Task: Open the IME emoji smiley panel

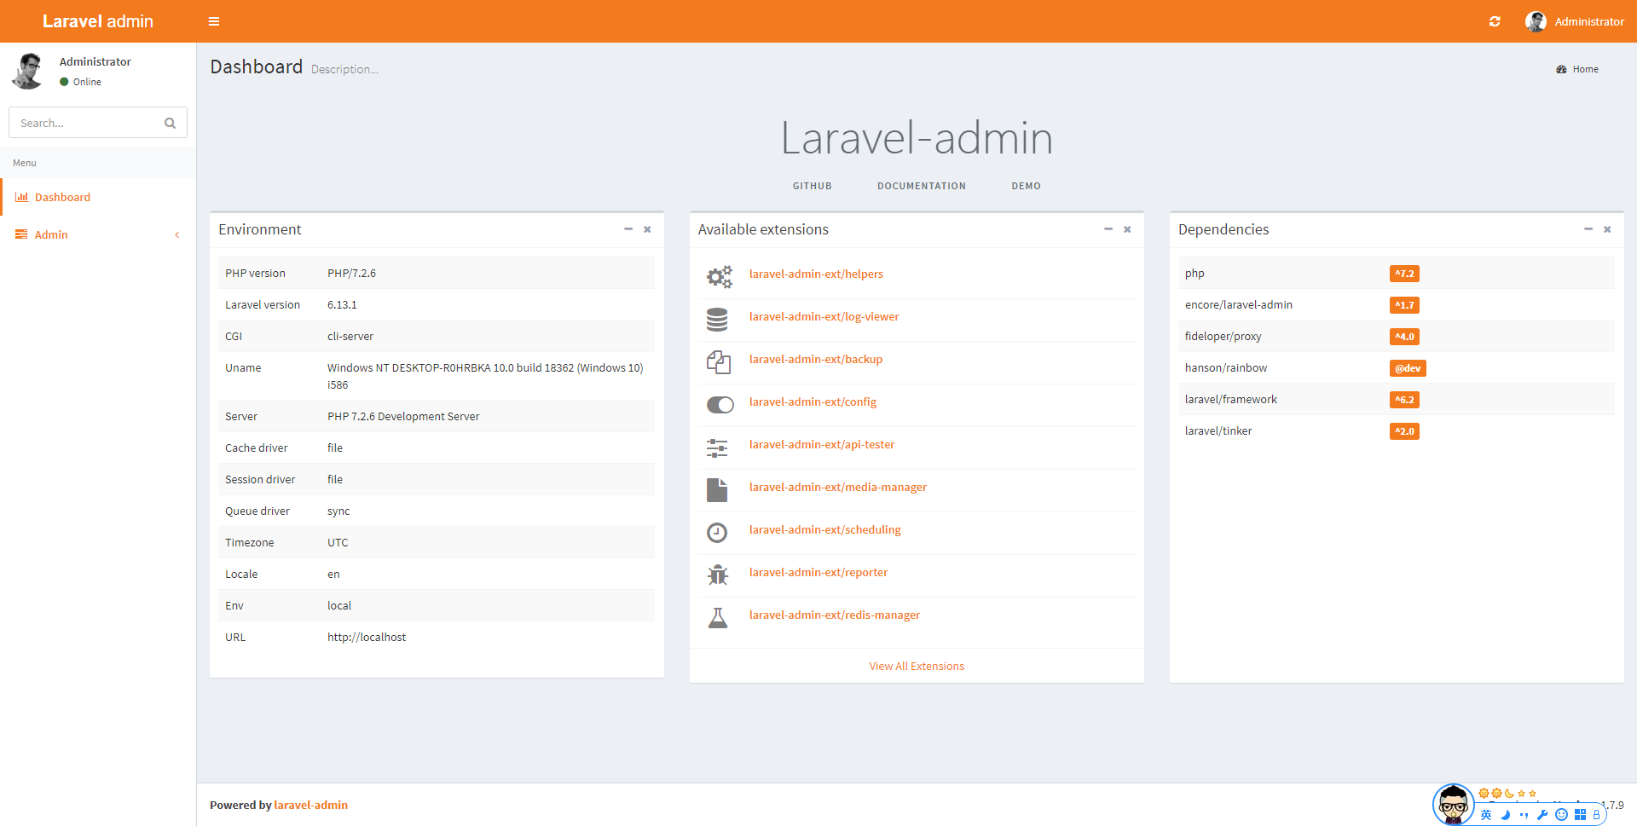Action: [x=1561, y=815]
